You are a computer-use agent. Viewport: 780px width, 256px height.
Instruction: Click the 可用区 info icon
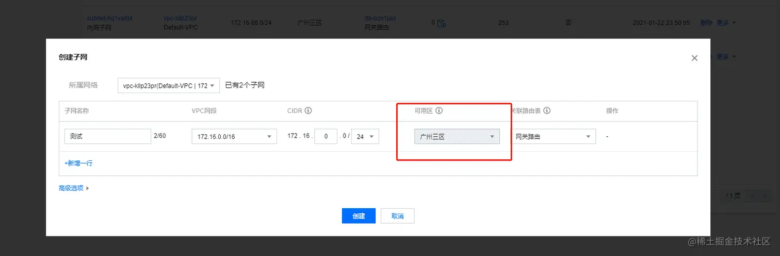(x=440, y=111)
